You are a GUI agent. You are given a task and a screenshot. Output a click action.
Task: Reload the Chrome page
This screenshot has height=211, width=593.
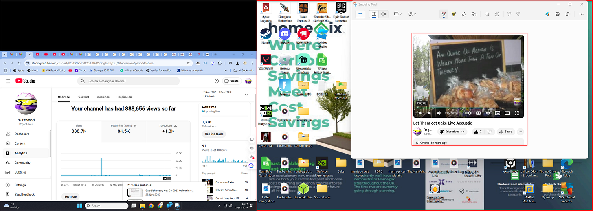pyautogui.click(x=19, y=63)
